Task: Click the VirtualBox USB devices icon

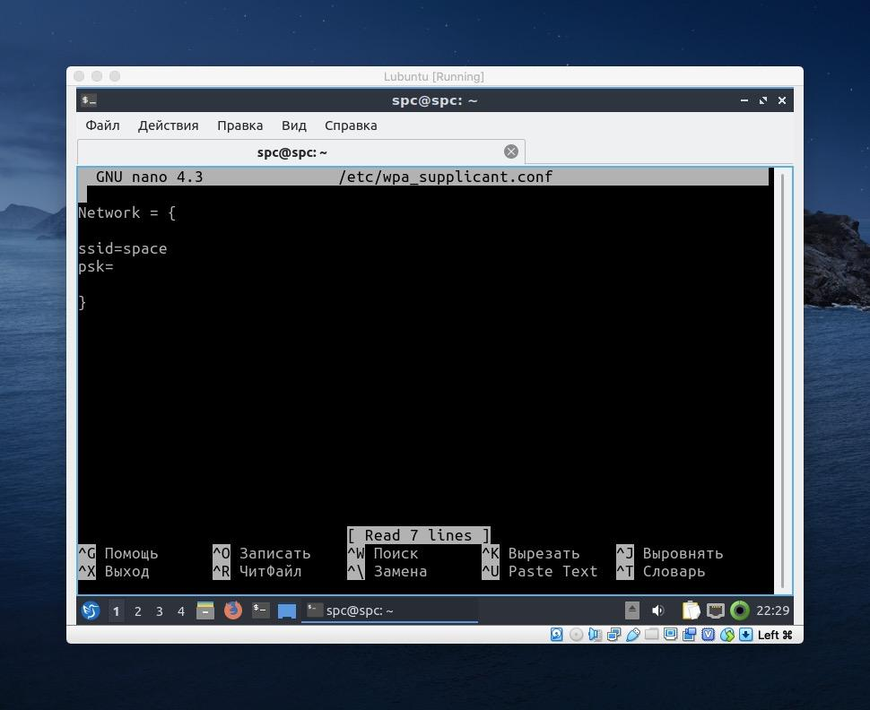Action: pos(633,635)
